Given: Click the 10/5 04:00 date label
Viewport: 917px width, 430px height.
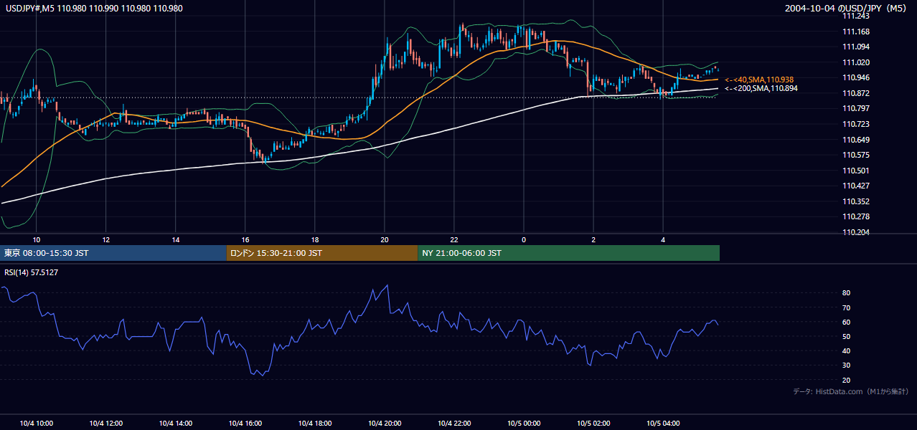Looking at the screenshot, I should pos(663,424).
